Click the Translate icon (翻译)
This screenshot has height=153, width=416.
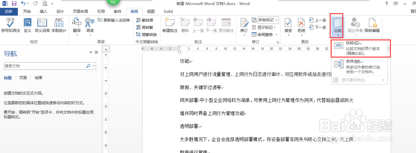pos(77,27)
